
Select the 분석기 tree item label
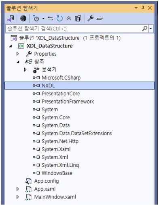(x=49, y=69)
